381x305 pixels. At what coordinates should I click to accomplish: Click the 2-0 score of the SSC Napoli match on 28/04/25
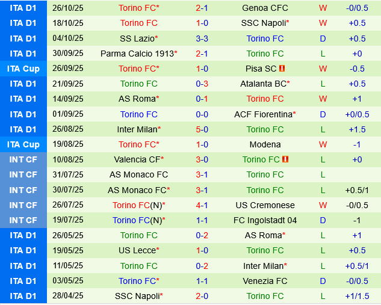click(202, 296)
